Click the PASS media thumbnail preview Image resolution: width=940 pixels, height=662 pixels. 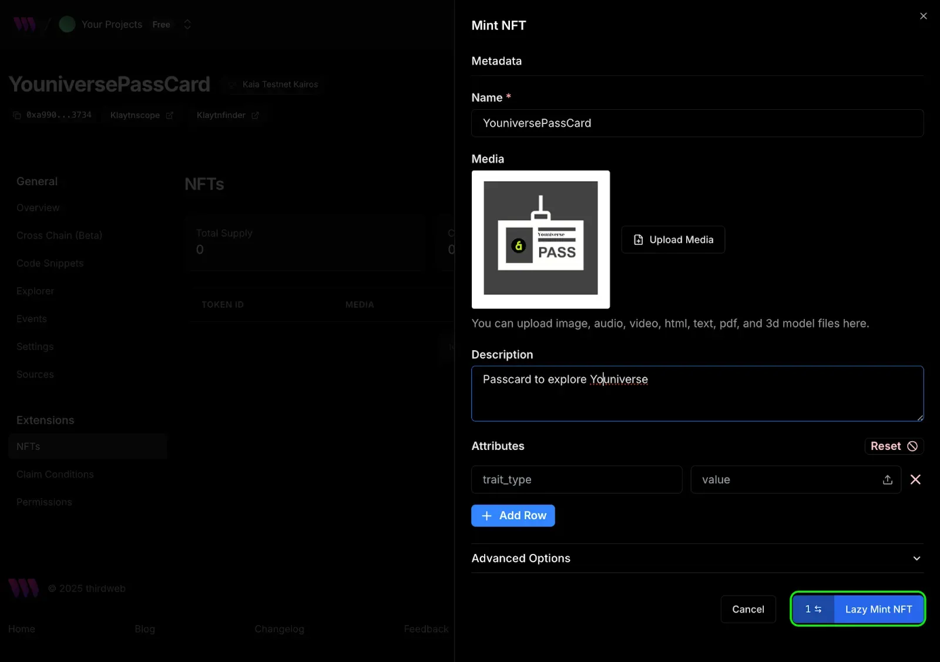540,240
